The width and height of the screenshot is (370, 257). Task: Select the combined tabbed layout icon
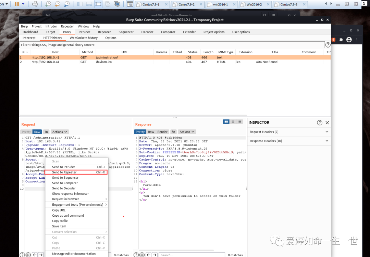pos(240,122)
